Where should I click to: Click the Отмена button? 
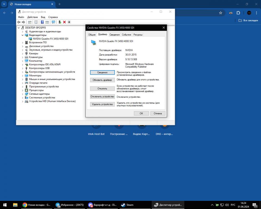coord(158,113)
